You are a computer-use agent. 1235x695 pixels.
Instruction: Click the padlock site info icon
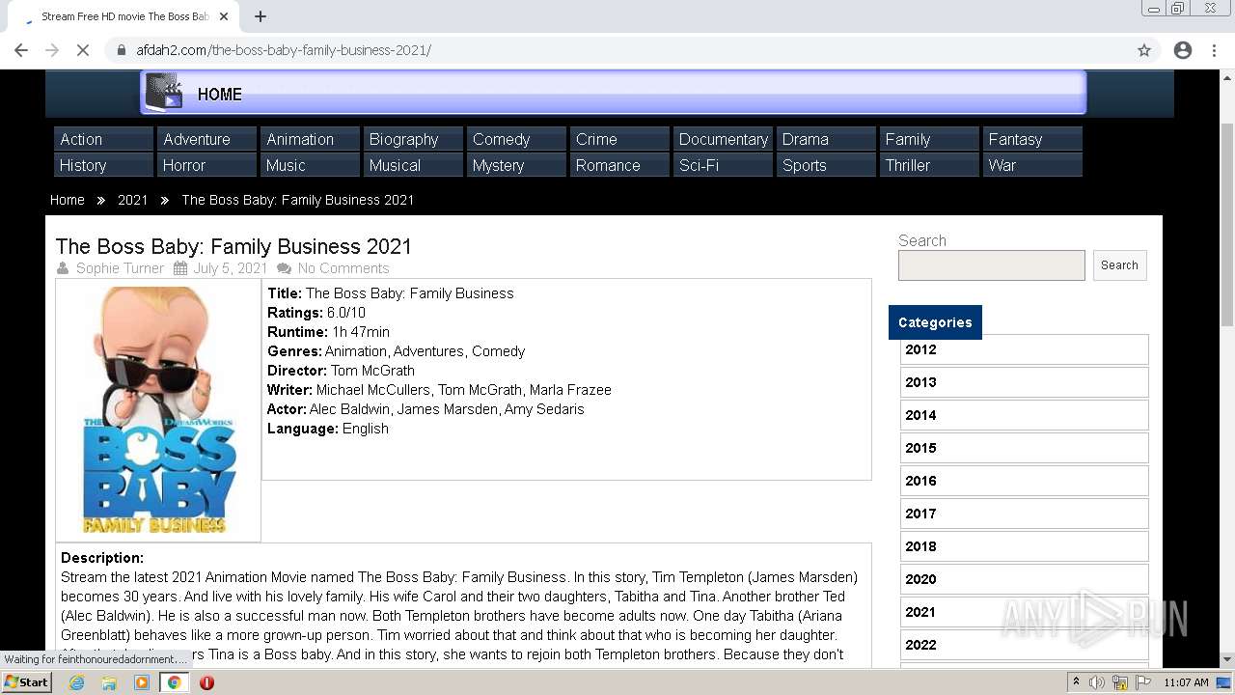122,50
